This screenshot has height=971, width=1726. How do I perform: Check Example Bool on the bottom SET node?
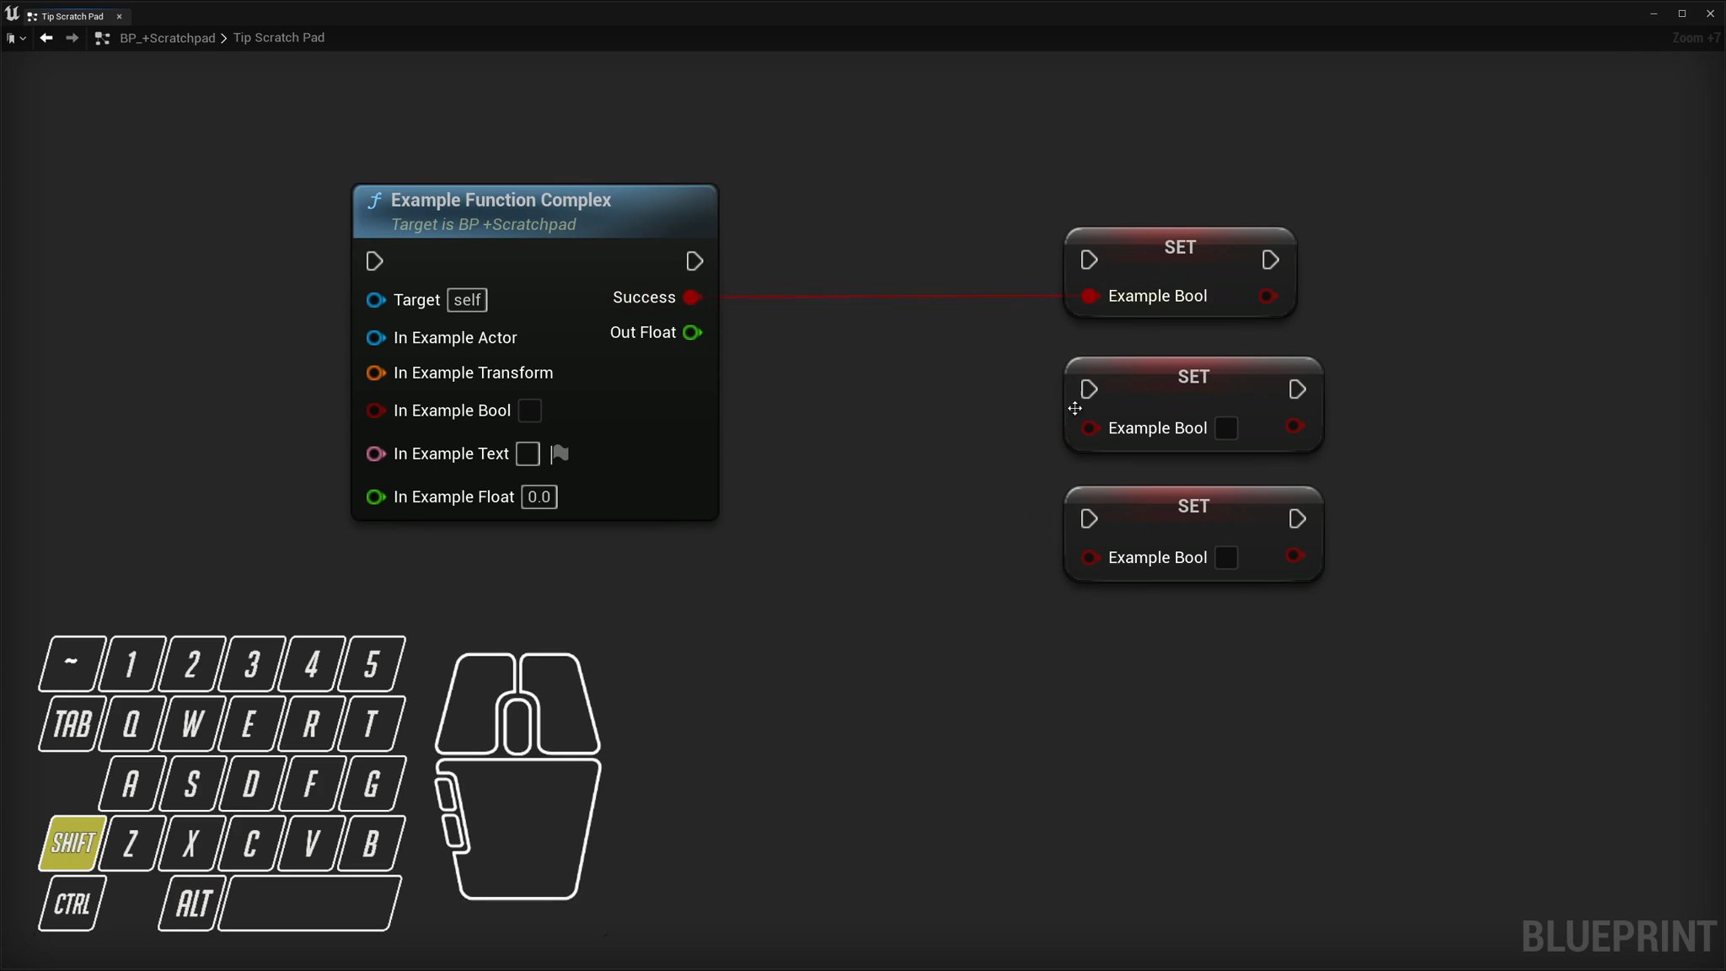(x=1226, y=558)
